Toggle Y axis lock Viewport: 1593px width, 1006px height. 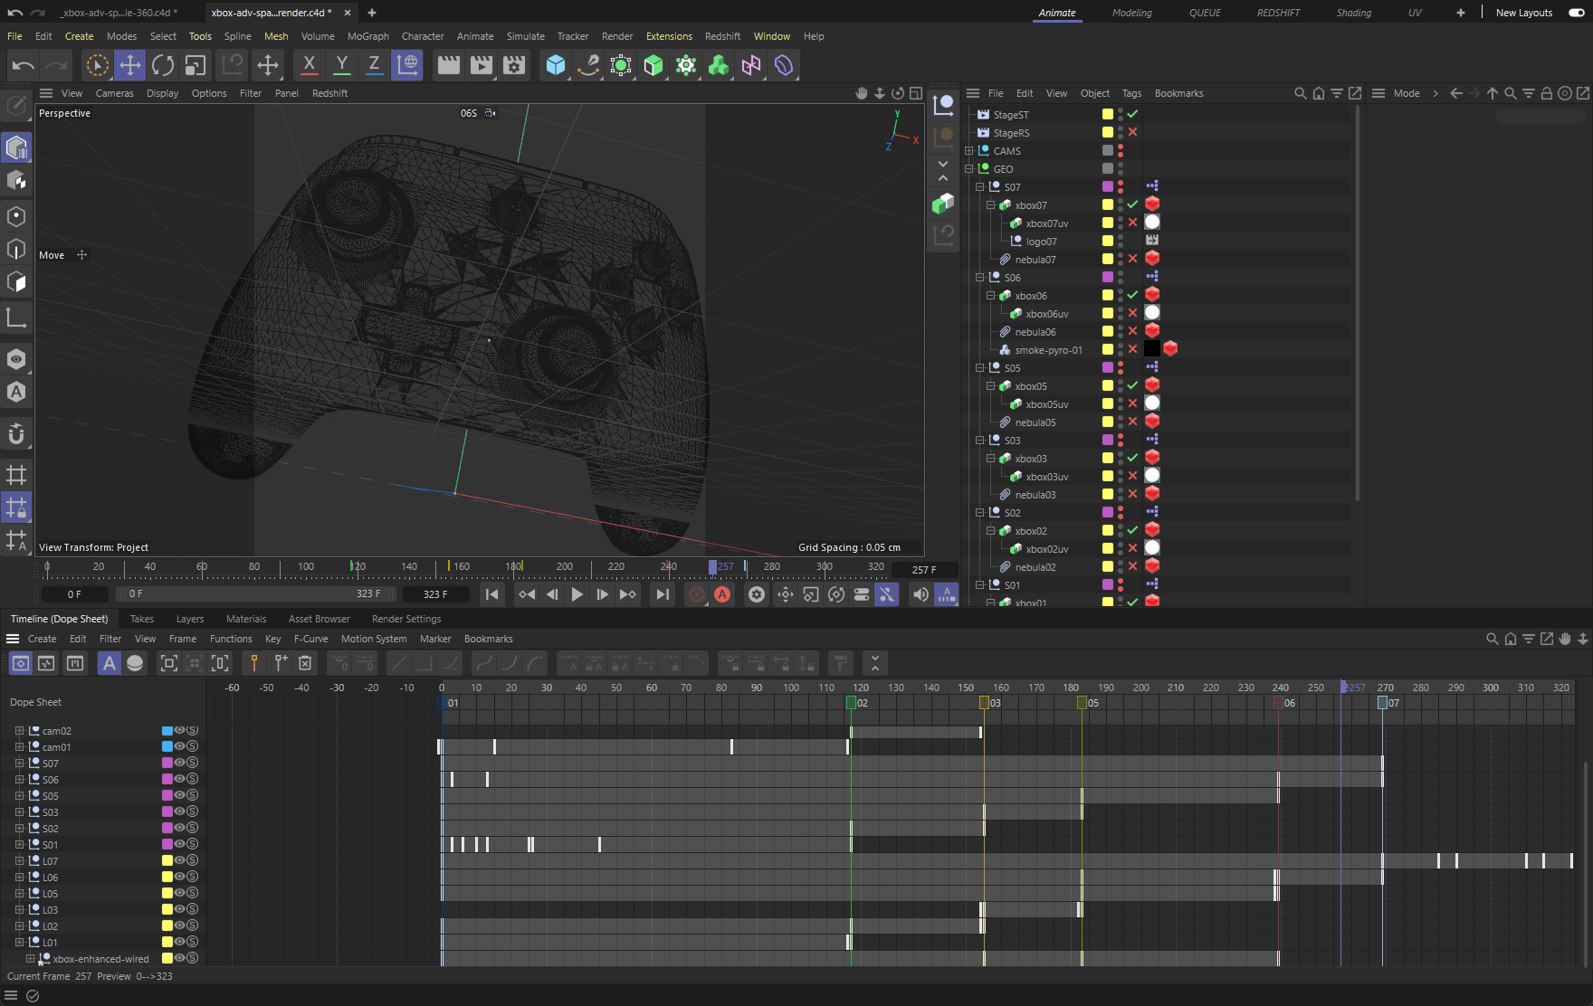click(341, 65)
